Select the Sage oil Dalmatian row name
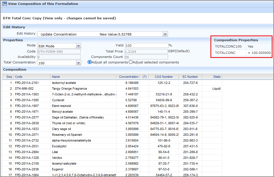This screenshot has width=274, height=177. coord(78,117)
